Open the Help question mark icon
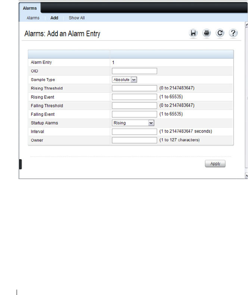 point(233,33)
